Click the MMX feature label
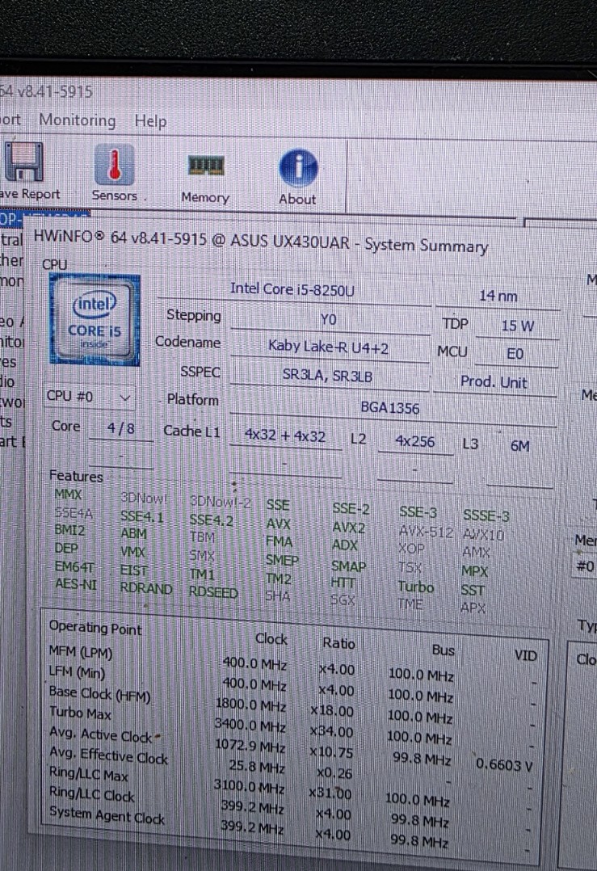This screenshot has width=597, height=871. point(69,494)
